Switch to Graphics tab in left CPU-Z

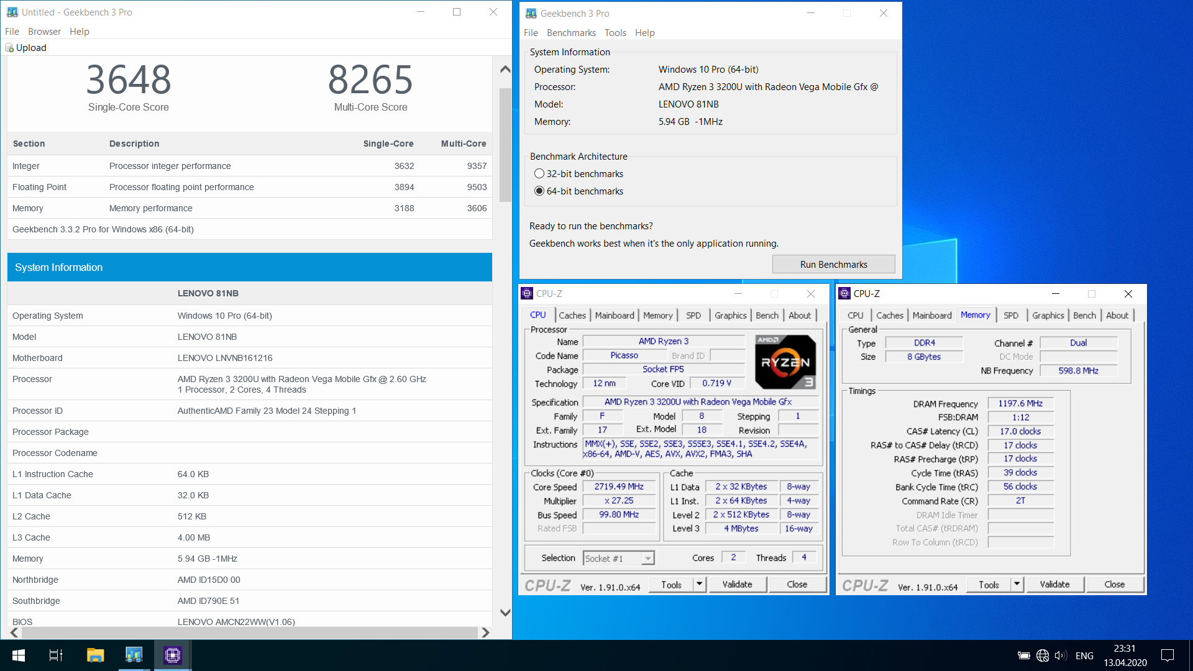tap(731, 316)
